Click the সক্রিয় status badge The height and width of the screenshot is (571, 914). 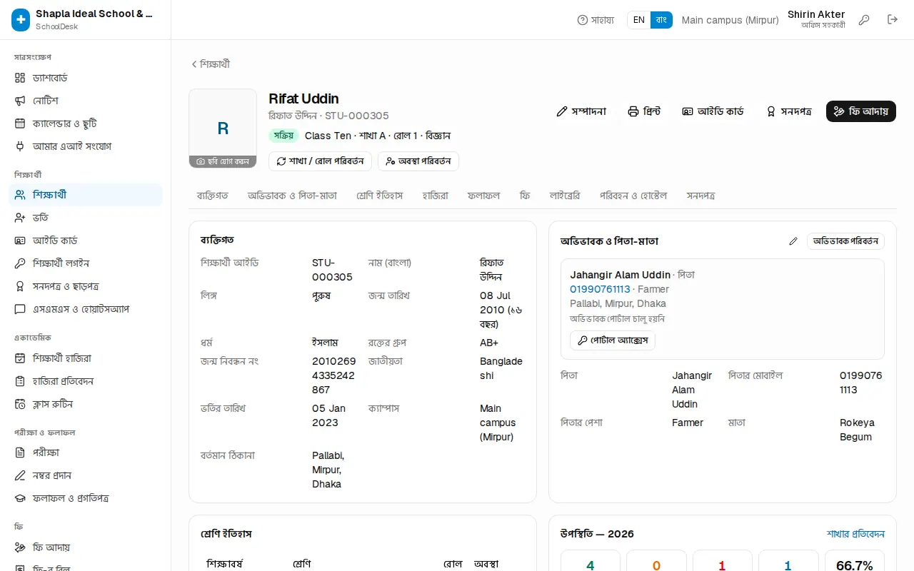tap(283, 136)
